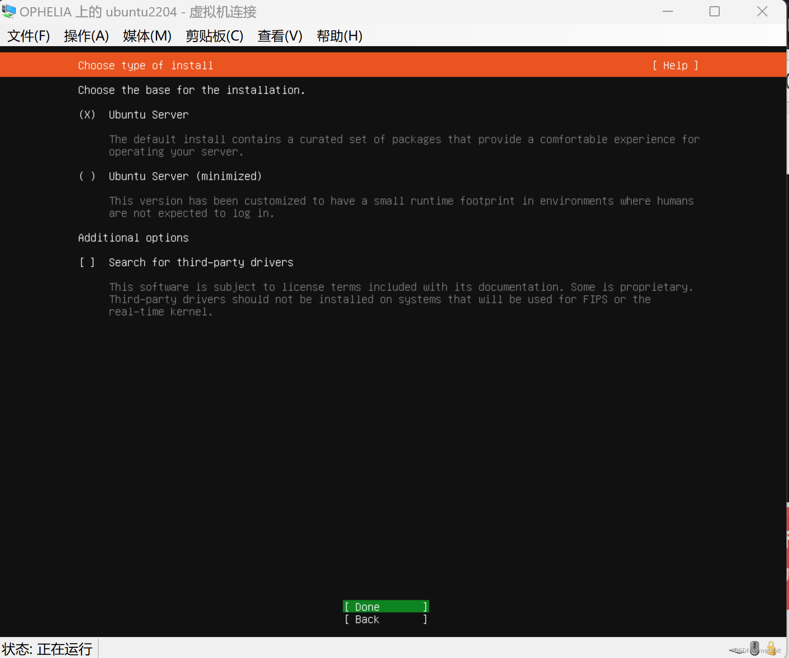
Task: Click 'Choose the base for the installation.' text
Action: (x=191, y=90)
